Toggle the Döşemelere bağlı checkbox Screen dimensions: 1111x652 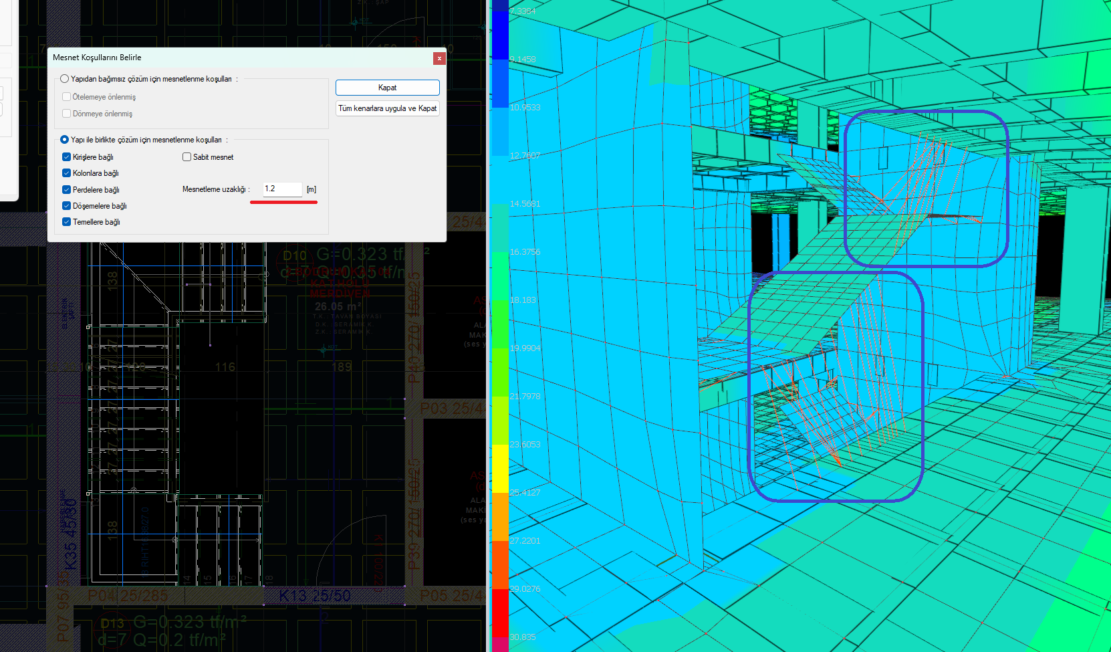coord(66,206)
